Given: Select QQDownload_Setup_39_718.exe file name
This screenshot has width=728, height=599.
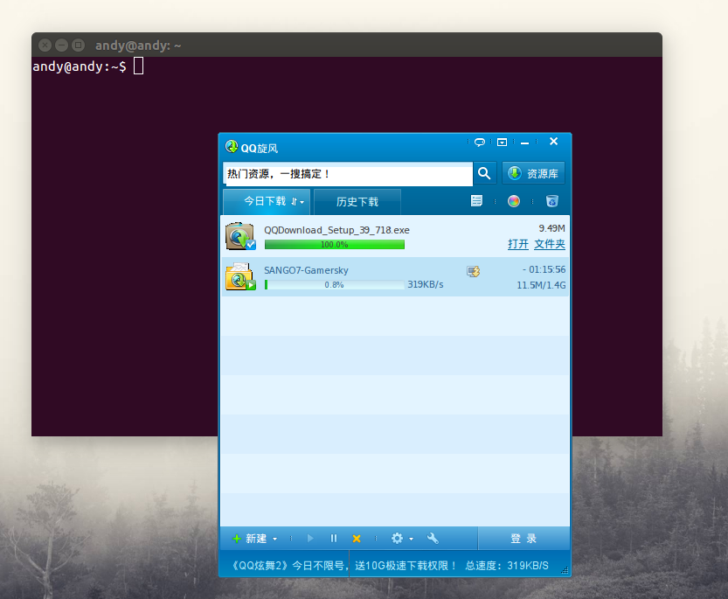Looking at the screenshot, I should tap(336, 230).
